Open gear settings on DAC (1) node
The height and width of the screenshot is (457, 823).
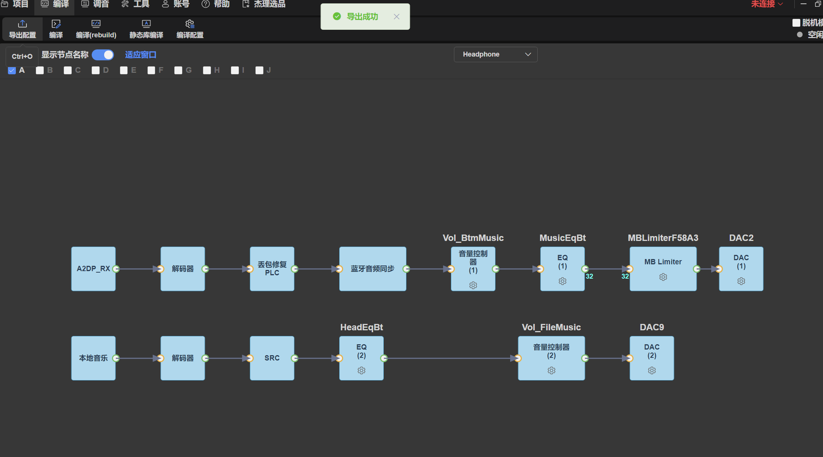[x=741, y=281]
